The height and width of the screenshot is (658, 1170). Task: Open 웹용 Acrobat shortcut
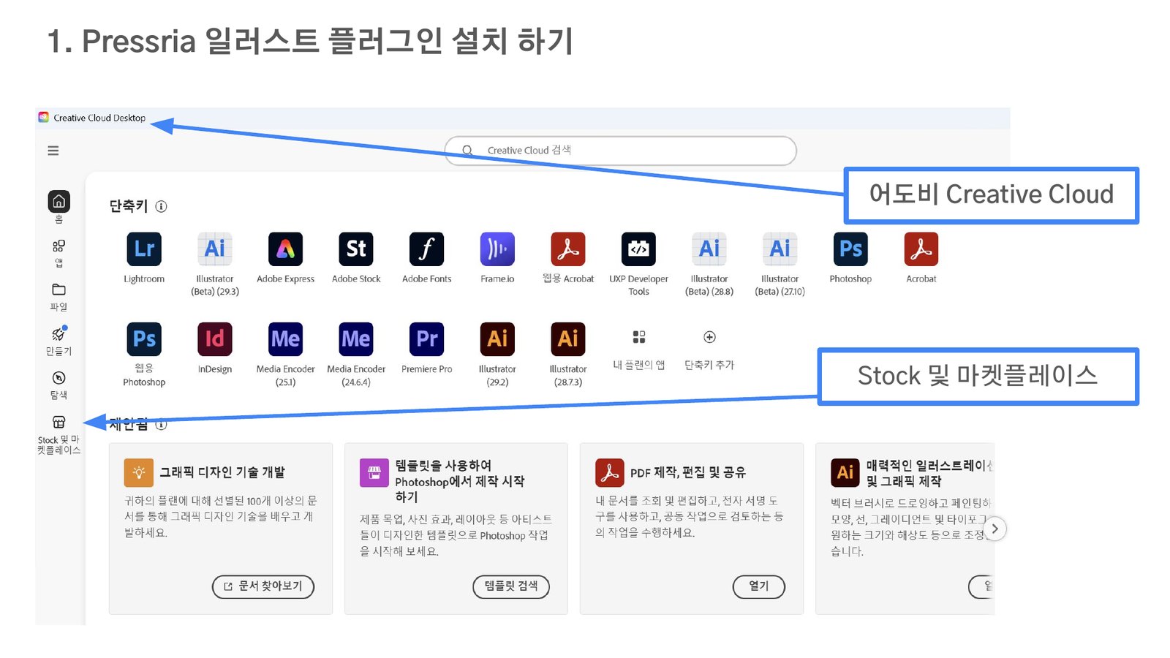pyautogui.click(x=568, y=249)
